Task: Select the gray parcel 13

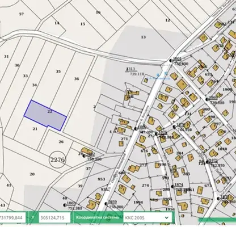Action: [144, 37]
